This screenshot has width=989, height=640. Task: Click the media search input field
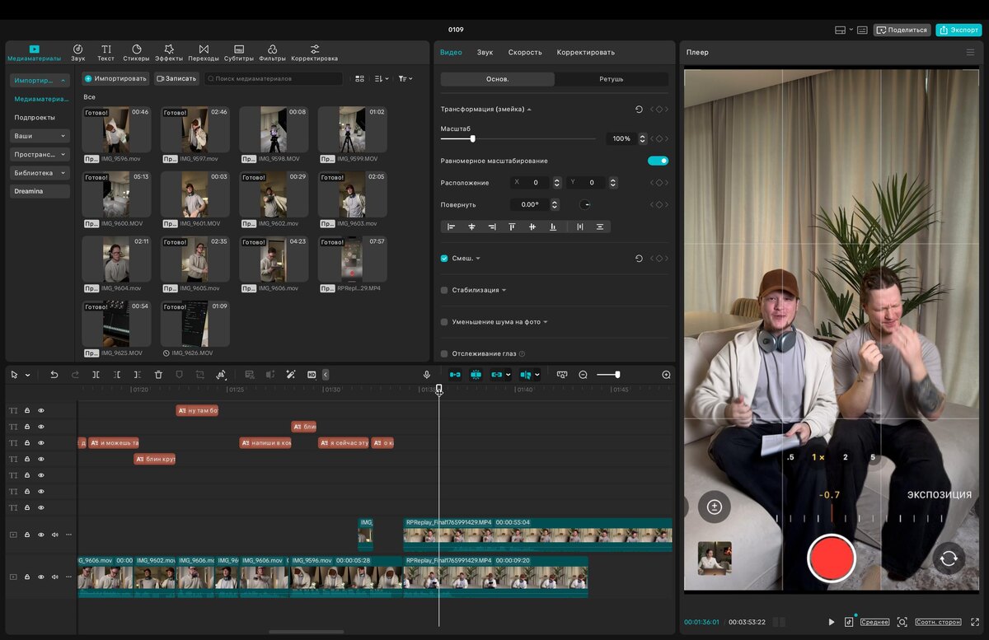(274, 79)
